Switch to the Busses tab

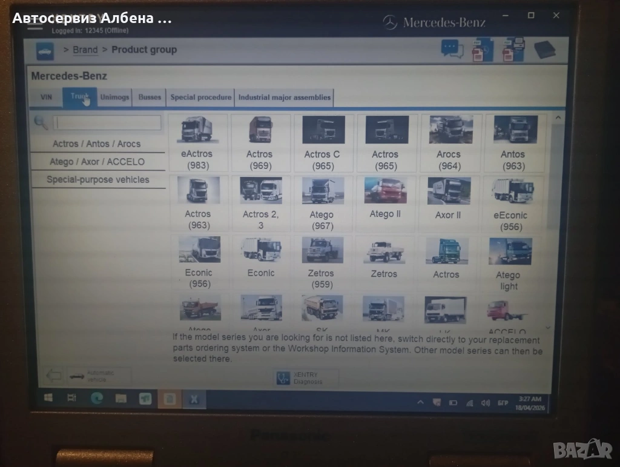tap(150, 97)
